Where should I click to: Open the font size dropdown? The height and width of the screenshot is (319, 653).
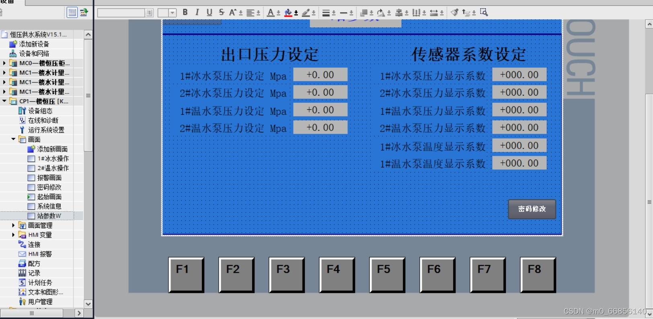pyautogui.click(x=172, y=13)
